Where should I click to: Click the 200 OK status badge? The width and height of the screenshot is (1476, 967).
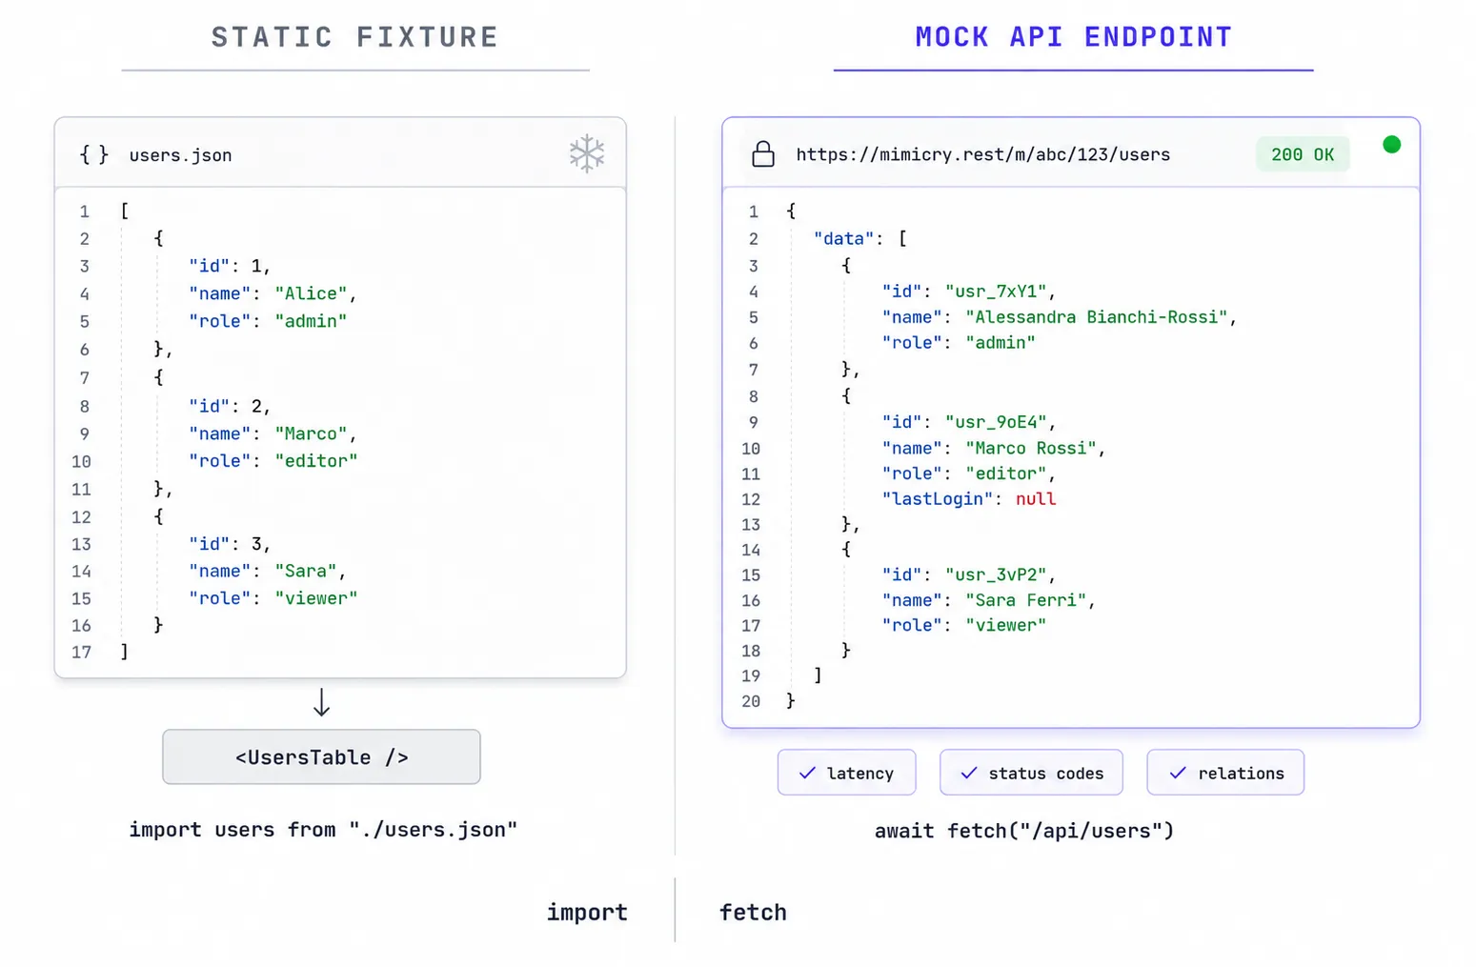click(x=1303, y=154)
